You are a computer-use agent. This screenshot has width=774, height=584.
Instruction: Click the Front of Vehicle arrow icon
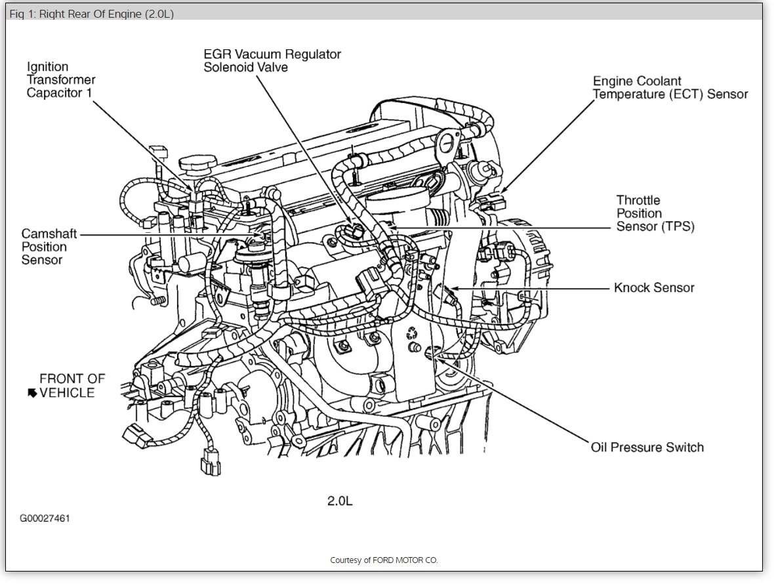[x=33, y=393]
